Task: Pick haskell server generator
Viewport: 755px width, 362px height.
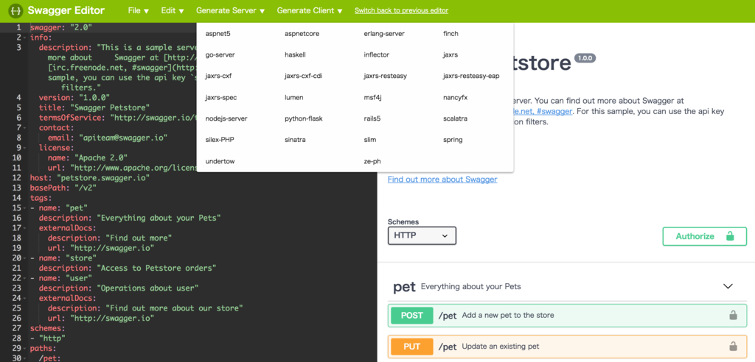Action: (x=295, y=54)
